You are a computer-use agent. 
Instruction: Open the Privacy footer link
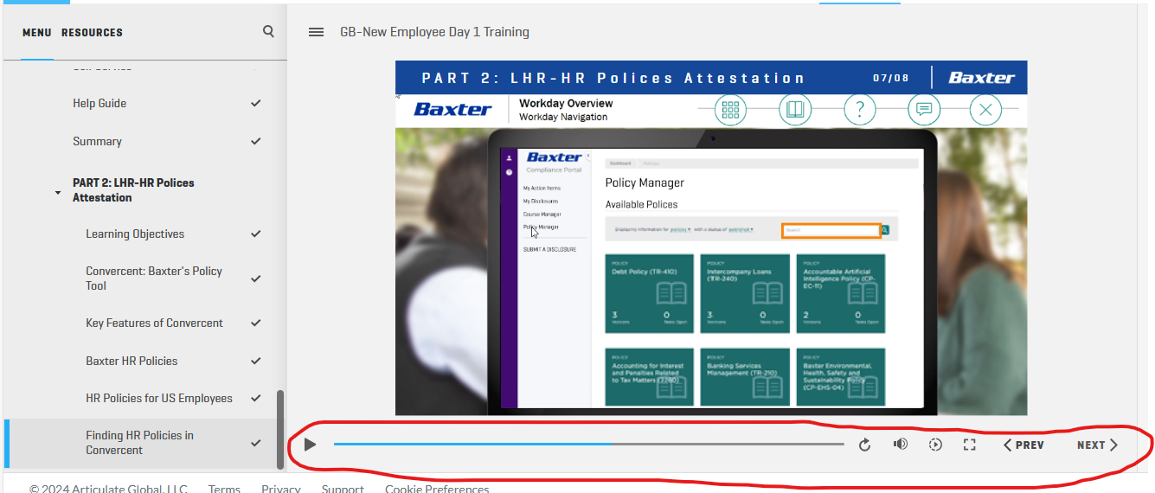(281, 489)
